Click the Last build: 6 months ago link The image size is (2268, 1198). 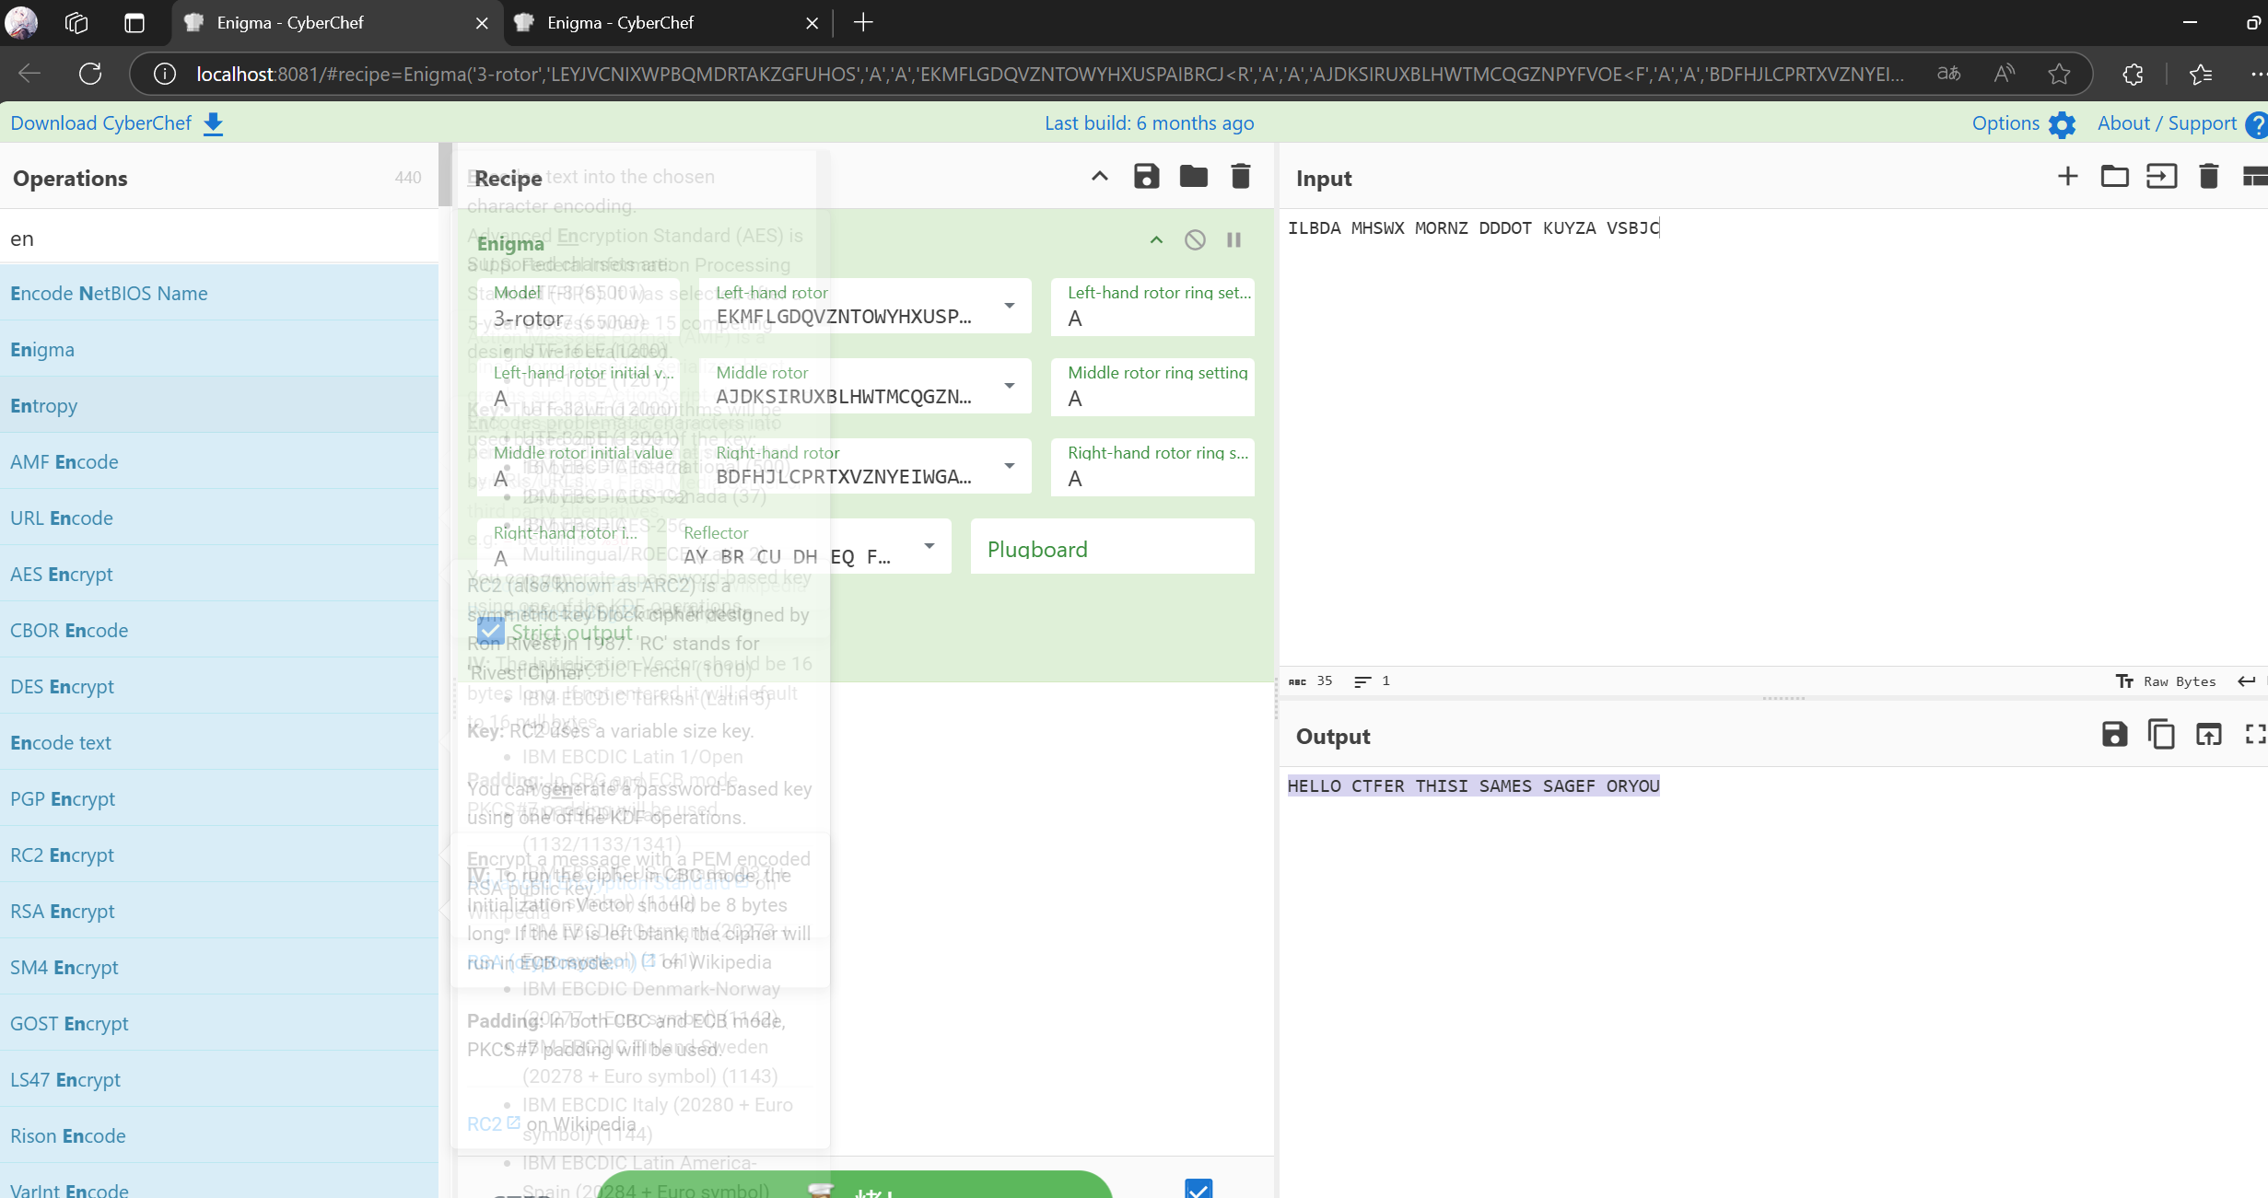(x=1149, y=123)
